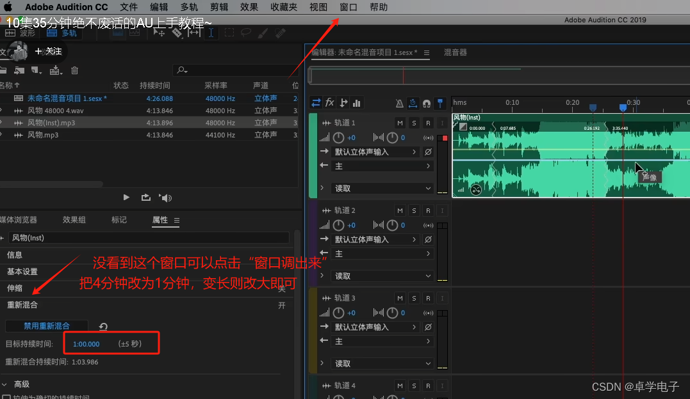Open the 主 output dropdown on 轨道 1
690x399 pixels.
[x=382, y=166]
